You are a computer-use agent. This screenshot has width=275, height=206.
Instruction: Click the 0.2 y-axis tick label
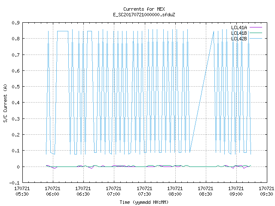pos(15,135)
